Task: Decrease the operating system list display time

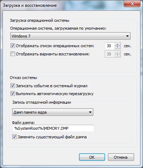Action: [x=118, y=47]
